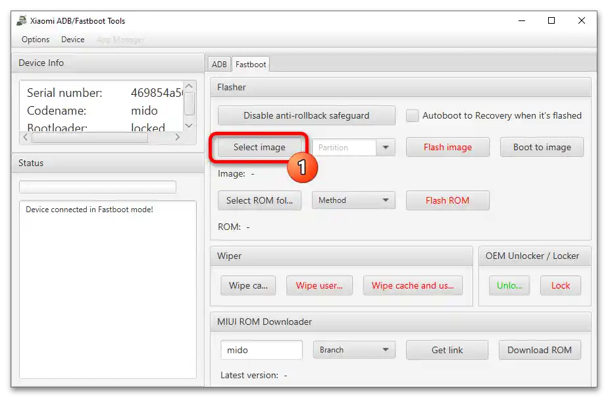Click into the Partition combo box field
The width and height of the screenshot is (608, 398).
(x=344, y=148)
